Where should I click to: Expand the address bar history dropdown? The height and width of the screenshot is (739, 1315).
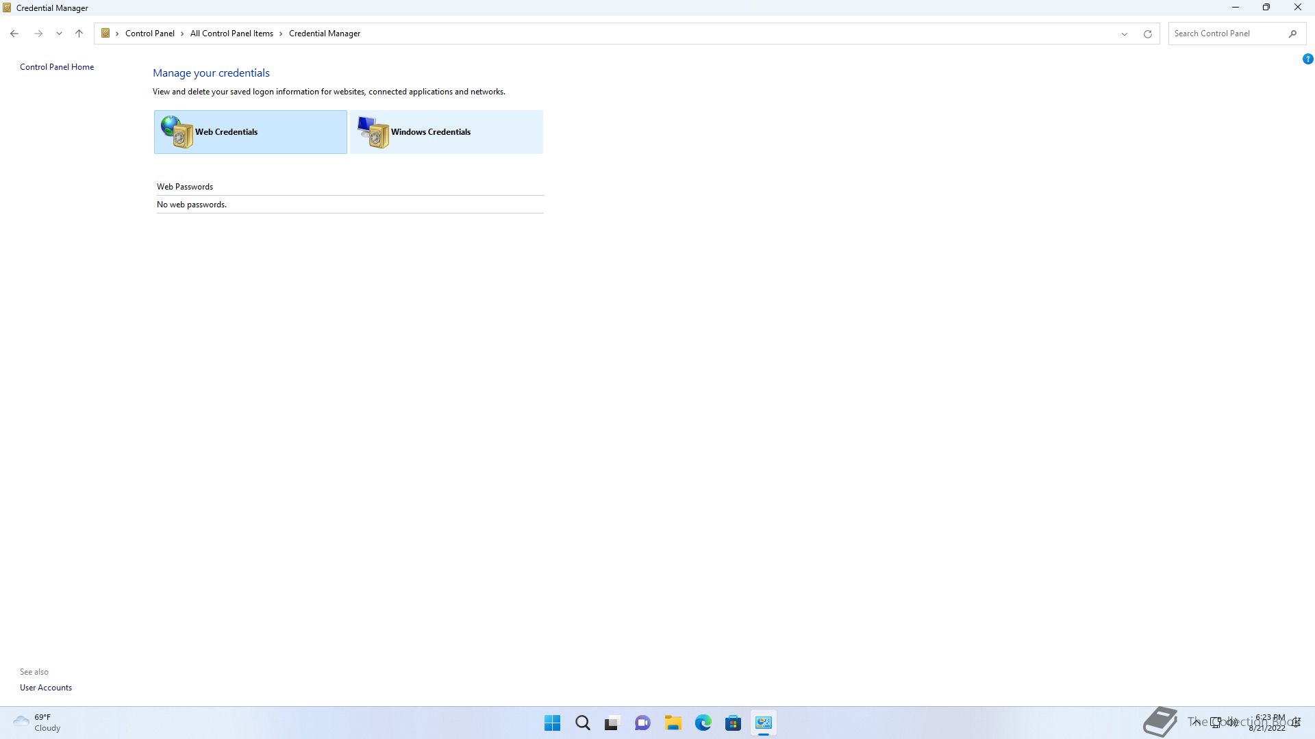click(1124, 34)
